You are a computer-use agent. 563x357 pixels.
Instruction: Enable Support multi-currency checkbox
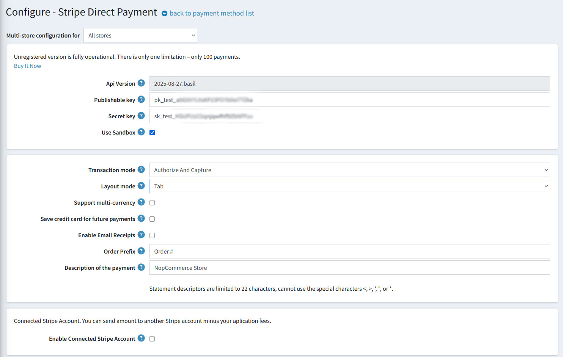pos(152,203)
